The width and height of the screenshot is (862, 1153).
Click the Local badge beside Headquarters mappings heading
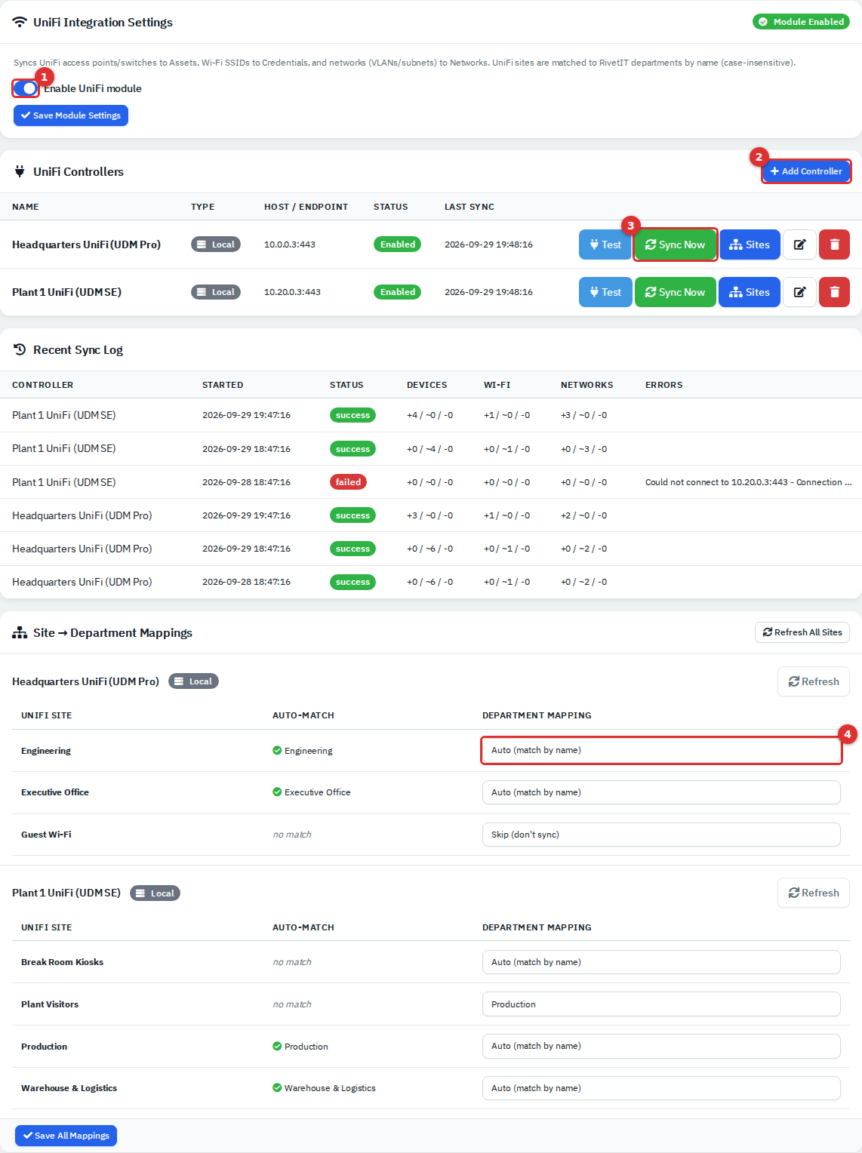click(x=193, y=681)
